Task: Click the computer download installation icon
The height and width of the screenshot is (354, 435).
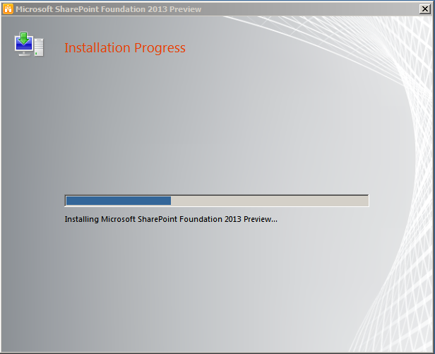Action: [x=29, y=44]
